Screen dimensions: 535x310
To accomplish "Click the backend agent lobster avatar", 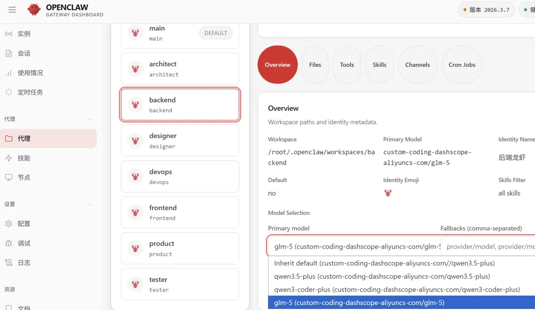I will click(x=135, y=104).
